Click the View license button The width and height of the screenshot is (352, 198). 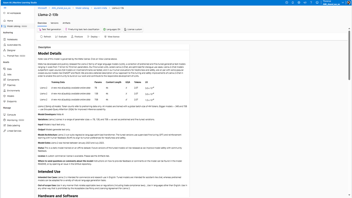pos(112,37)
